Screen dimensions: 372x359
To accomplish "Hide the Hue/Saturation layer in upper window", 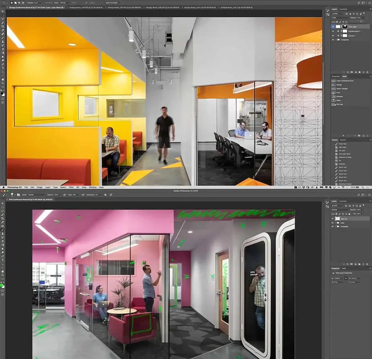I will [x=333, y=31].
